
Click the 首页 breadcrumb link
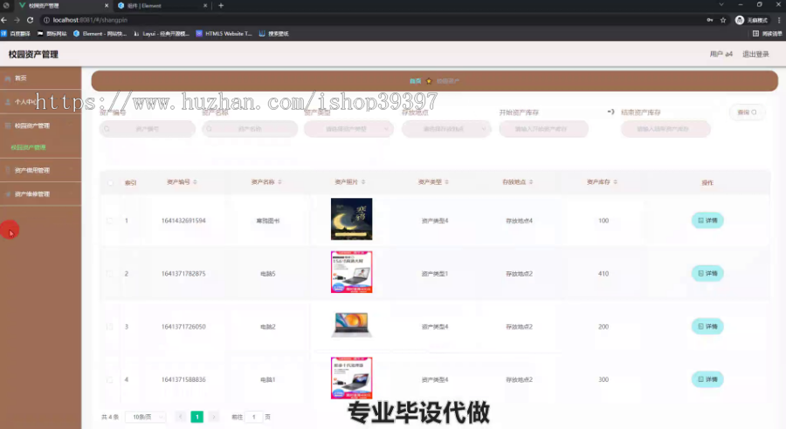pyautogui.click(x=415, y=81)
